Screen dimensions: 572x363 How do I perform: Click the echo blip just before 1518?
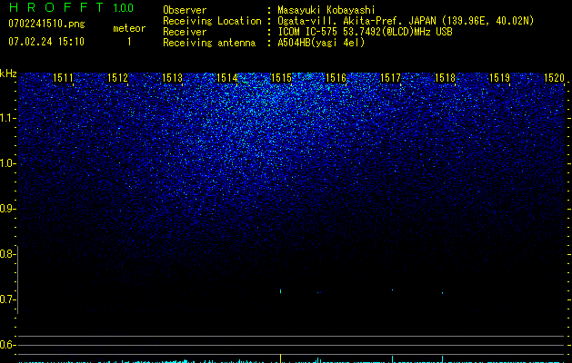(x=443, y=293)
